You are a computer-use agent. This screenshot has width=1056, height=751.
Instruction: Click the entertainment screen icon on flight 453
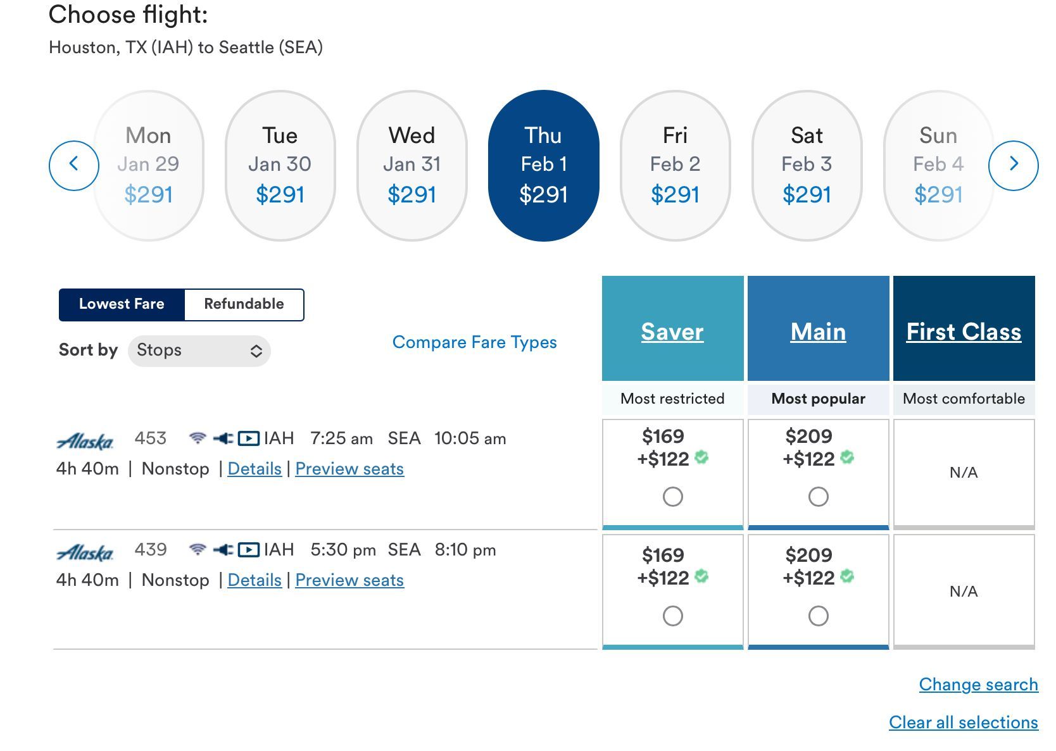click(248, 438)
